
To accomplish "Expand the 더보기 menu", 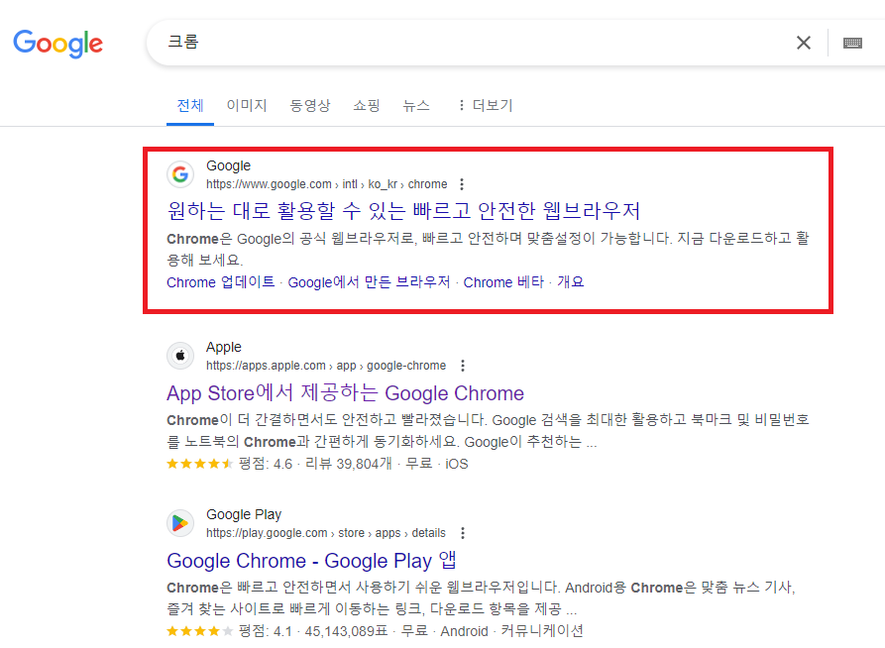I will (x=486, y=106).
